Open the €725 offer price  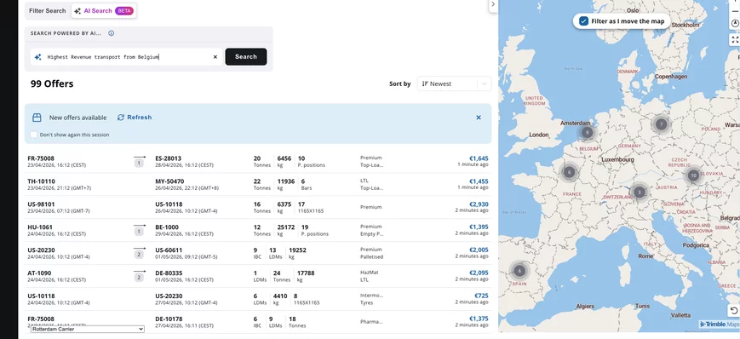pos(481,296)
